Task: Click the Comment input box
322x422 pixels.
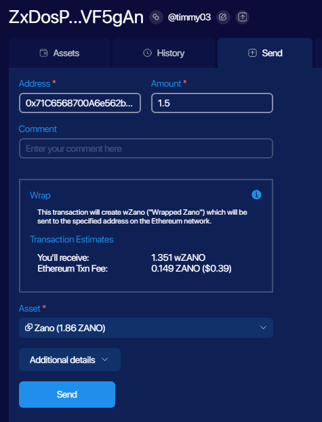Action: coord(146,148)
